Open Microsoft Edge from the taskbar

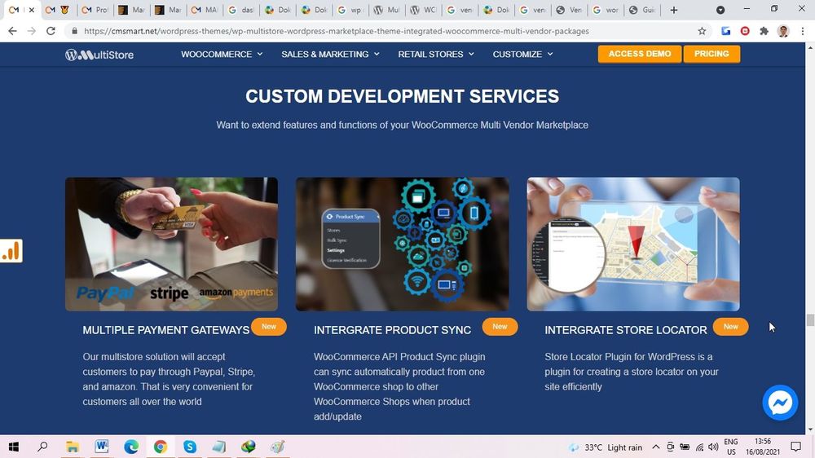(x=131, y=447)
